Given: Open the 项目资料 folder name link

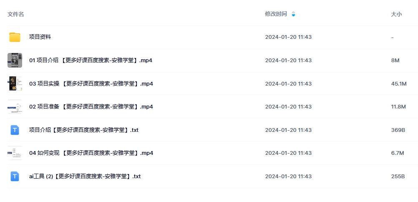Looking at the screenshot, I should pyautogui.click(x=40, y=37).
